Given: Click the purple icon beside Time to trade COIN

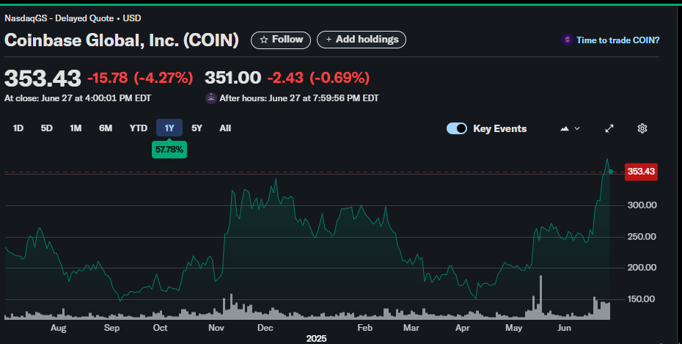Looking at the screenshot, I should coord(567,40).
